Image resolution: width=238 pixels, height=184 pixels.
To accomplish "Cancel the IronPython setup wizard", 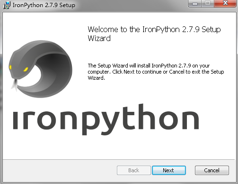I will [x=212, y=170].
